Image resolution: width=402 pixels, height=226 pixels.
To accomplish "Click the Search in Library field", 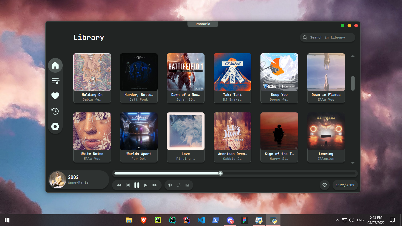I will (328, 37).
